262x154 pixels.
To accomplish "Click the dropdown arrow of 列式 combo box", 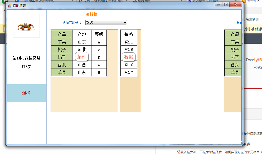I will pos(125,23).
